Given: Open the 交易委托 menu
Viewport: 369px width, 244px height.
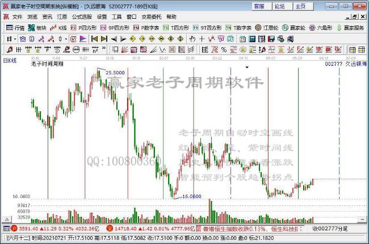Looking at the screenshot, I should point(152,16).
